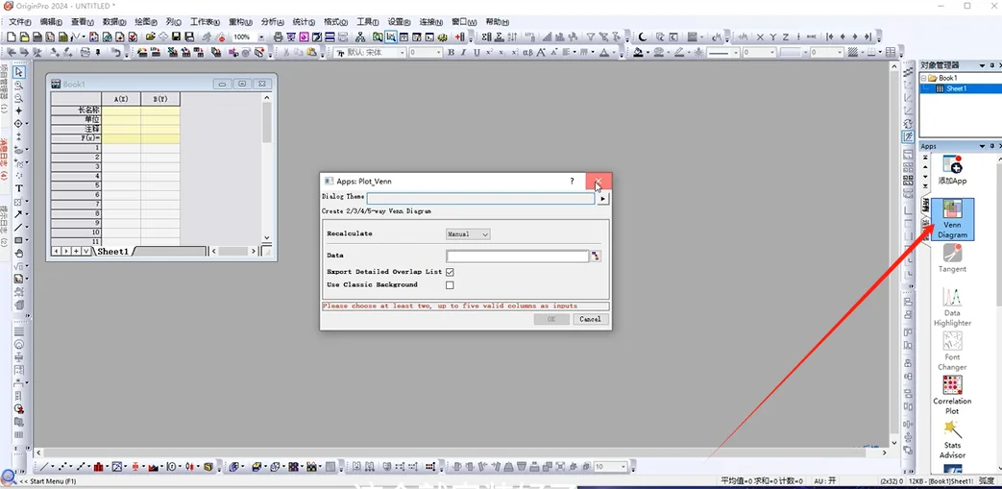Click the Data range input field
Viewport: 1002px width, 489px height.
[517, 257]
